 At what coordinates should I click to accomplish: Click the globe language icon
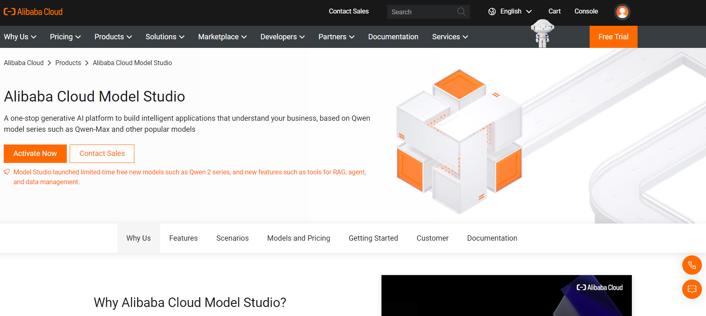(492, 11)
